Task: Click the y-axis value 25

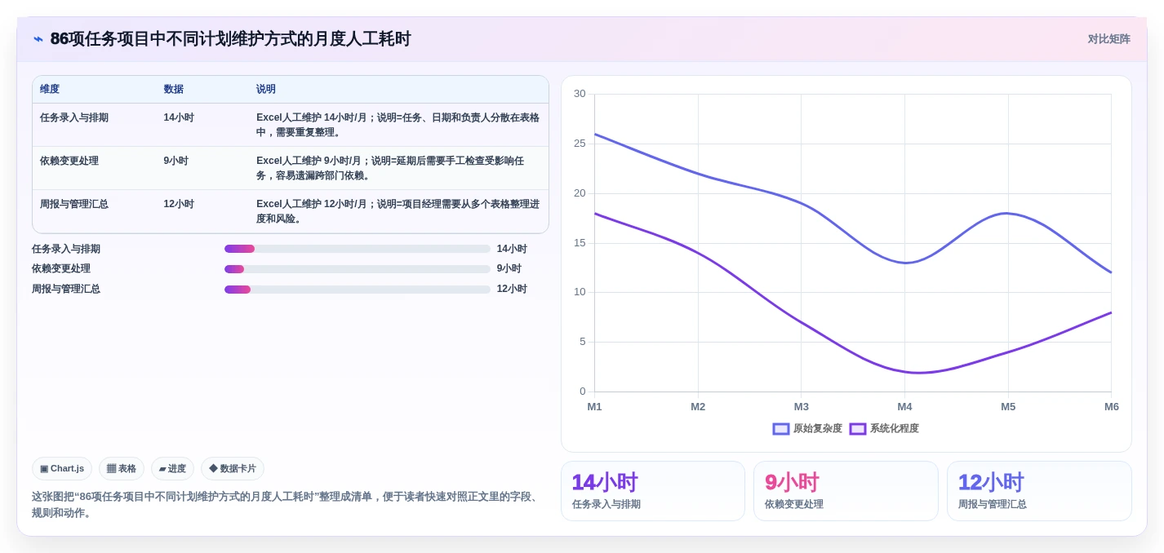Action: pos(580,144)
